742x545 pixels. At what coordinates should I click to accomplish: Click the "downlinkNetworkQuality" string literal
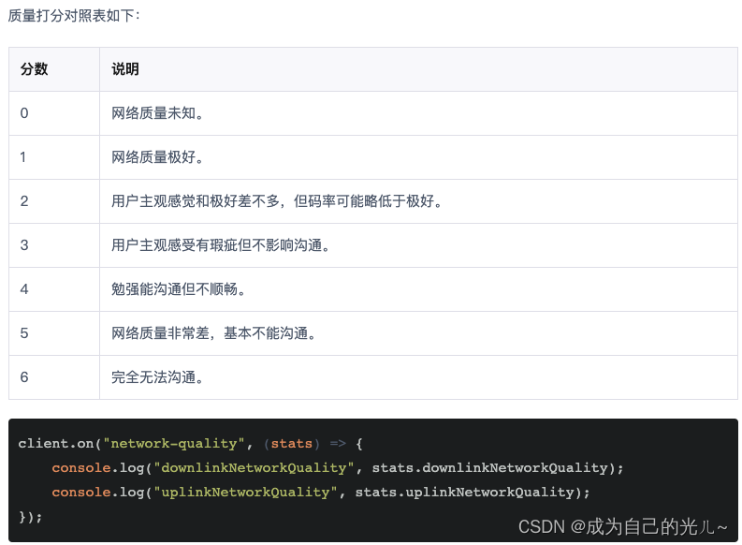[254, 468]
